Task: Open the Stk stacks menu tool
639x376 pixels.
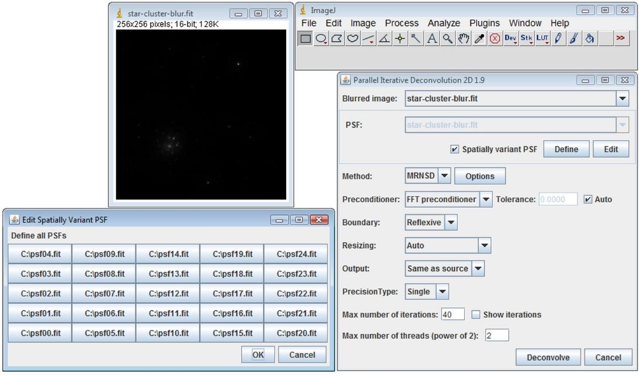Action: coord(526,38)
